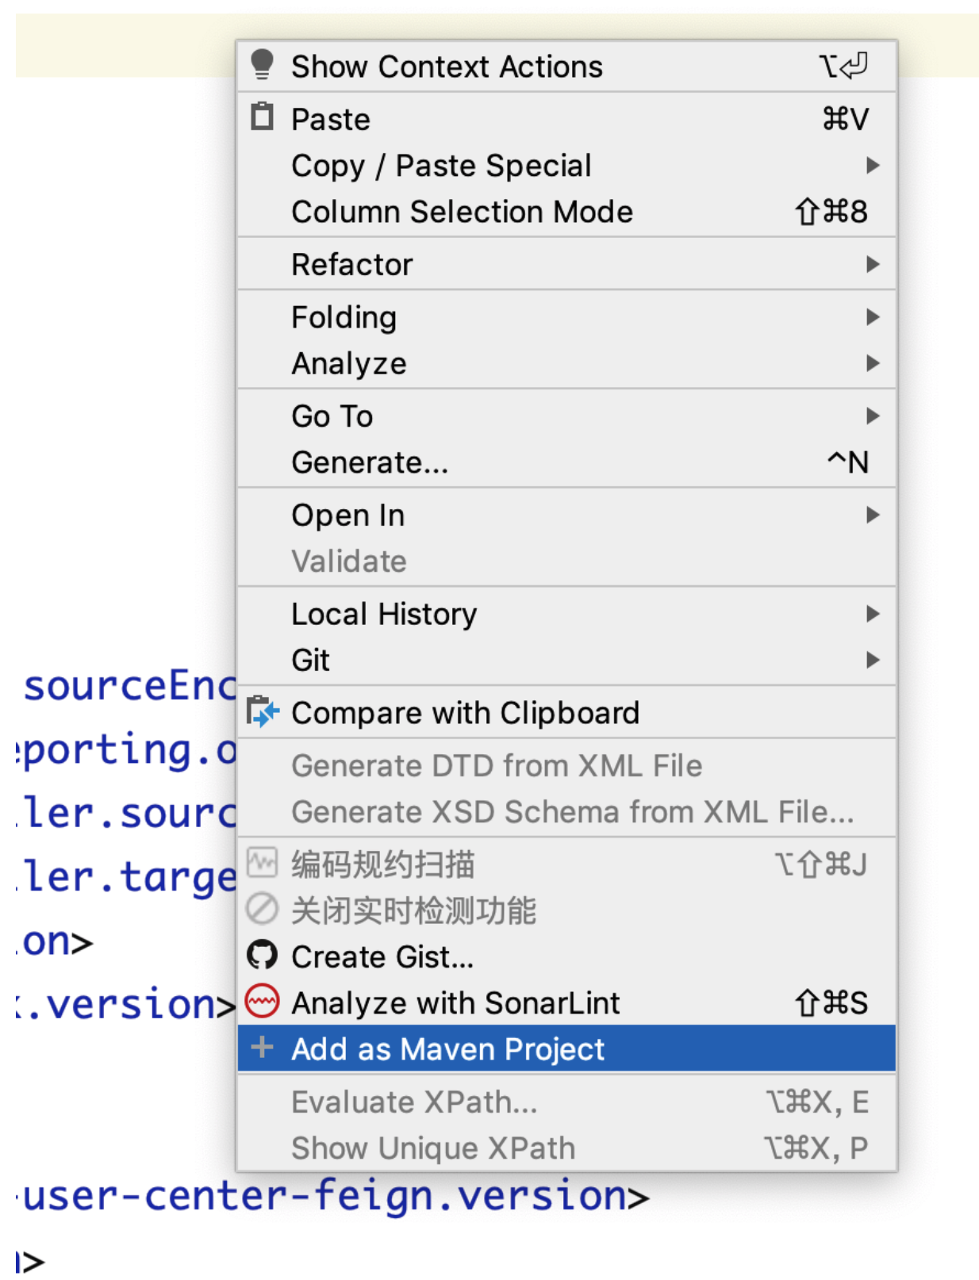Choose Generate... from the context menu
Screen dimensions: 979x1280
370,462
